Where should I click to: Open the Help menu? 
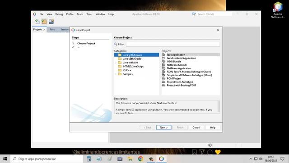pyautogui.click(x=111, y=14)
